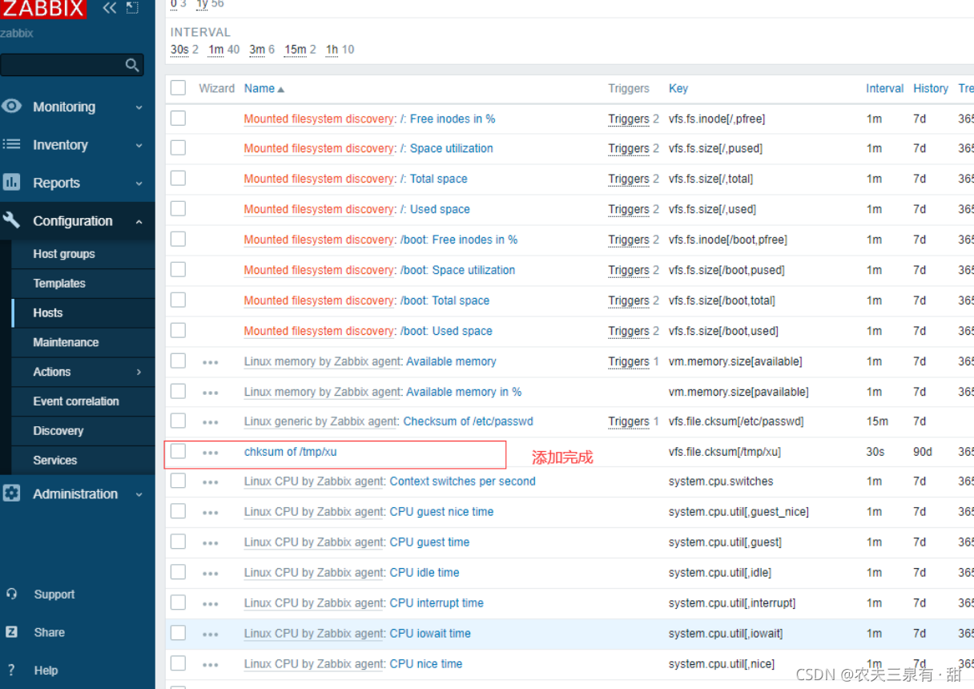Open wizard menu for Available memory in %
Image resolution: width=974 pixels, height=689 pixels.
click(x=211, y=393)
